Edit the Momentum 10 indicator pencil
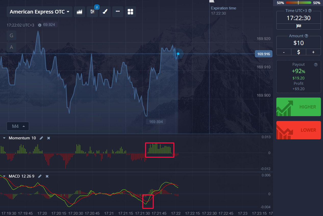323x216 pixels. pyautogui.click(x=41, y=138)
